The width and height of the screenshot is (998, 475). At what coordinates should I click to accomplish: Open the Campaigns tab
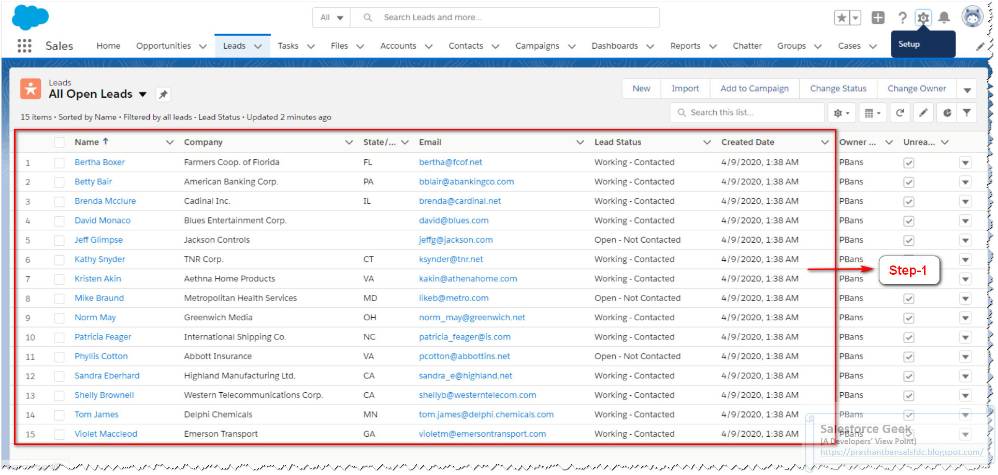pos(537,46)
